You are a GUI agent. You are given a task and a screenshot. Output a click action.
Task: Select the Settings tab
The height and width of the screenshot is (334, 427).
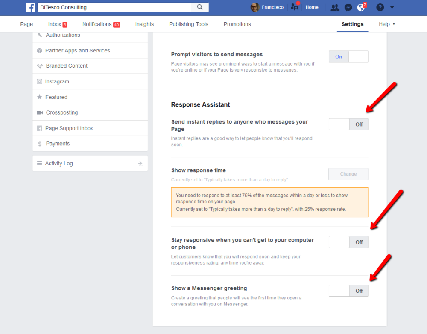click(x=352, y=24)
